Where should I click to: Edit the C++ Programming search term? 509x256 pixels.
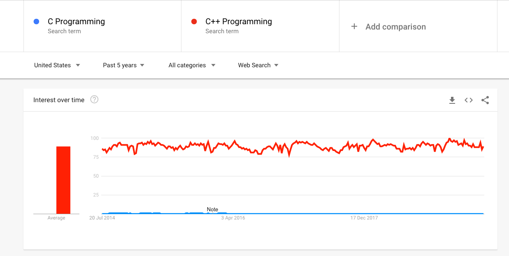(x=239, y=21)
